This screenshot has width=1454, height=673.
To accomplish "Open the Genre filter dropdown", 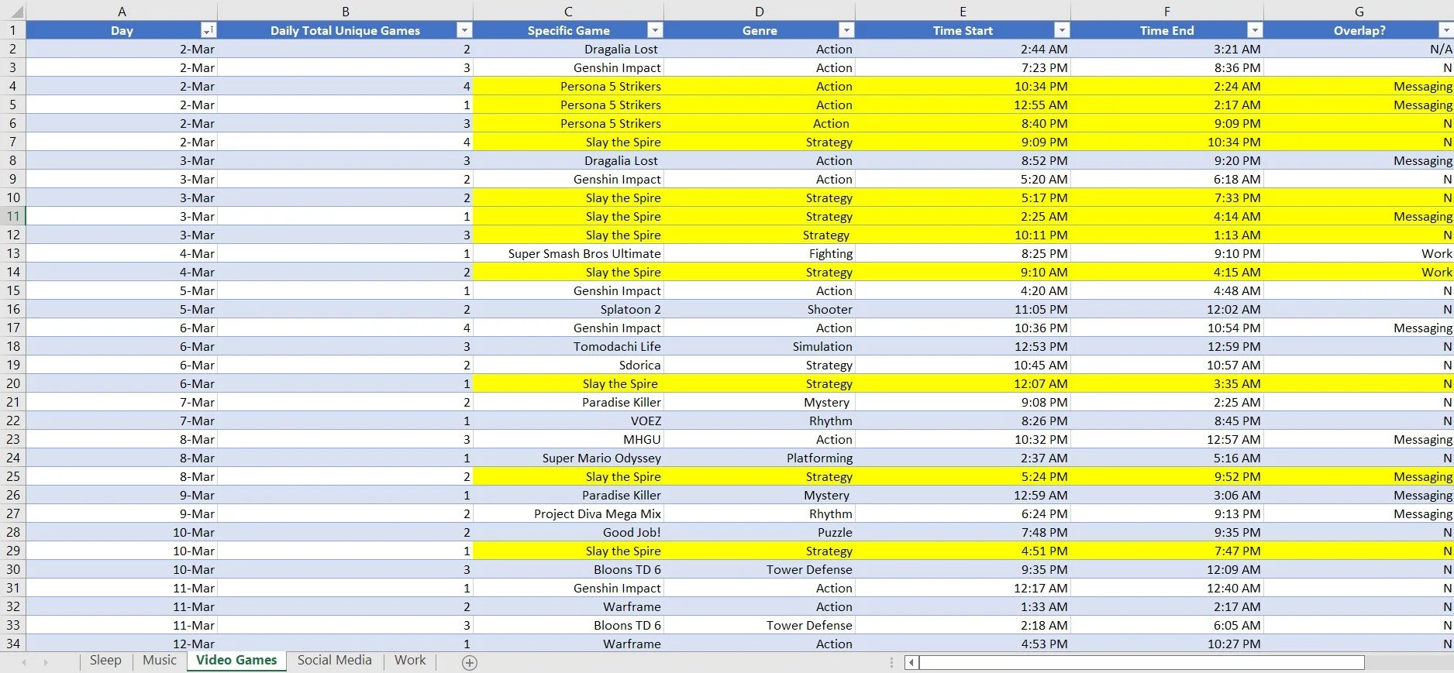I will [x=846, y=30].
